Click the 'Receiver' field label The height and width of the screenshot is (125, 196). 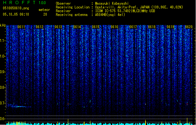[63, 11]
